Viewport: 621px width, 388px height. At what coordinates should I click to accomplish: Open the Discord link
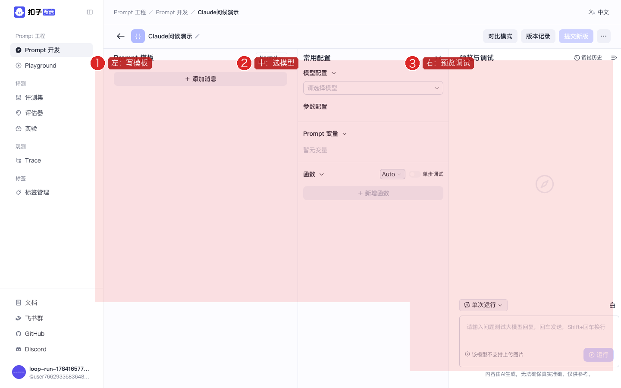pos(51,349)
